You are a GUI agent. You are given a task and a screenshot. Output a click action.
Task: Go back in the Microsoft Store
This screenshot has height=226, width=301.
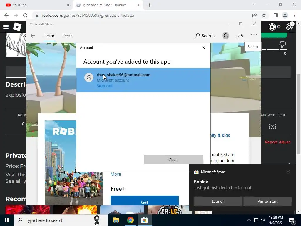[x=33, y=36]
